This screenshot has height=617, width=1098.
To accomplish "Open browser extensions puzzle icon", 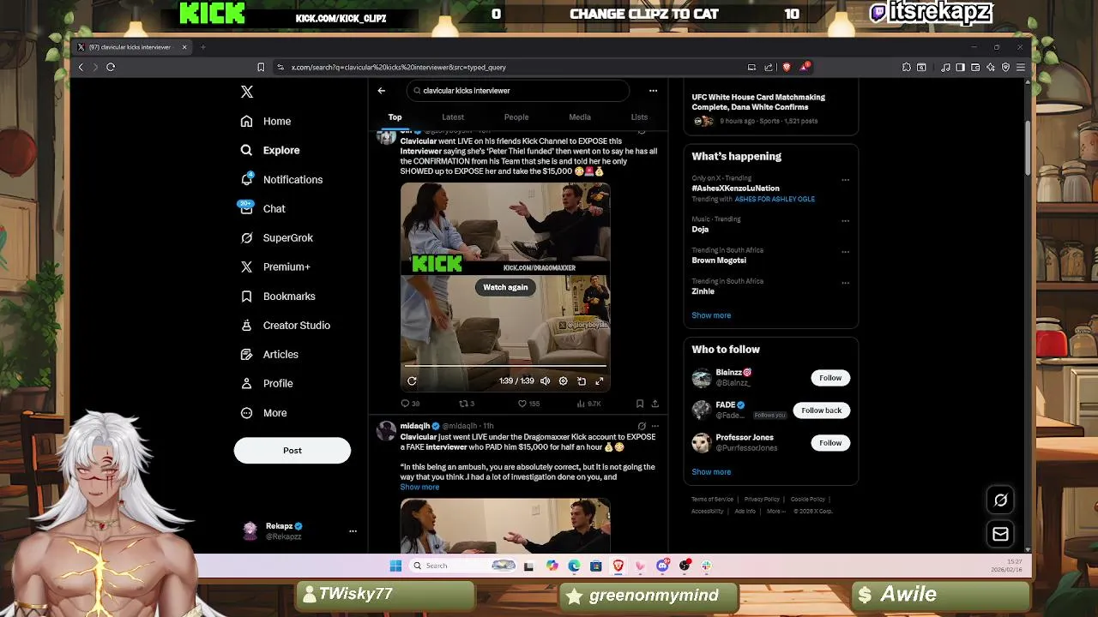I will pyautogui.click(x=907, y=67).
